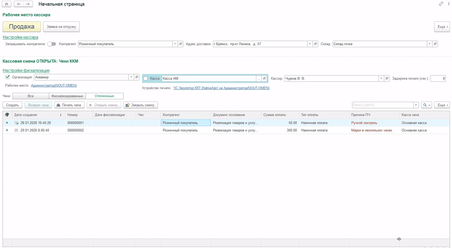Open the magnifier search options dropdown
Screen dimensions: 452x248
[x=426, y=105]
